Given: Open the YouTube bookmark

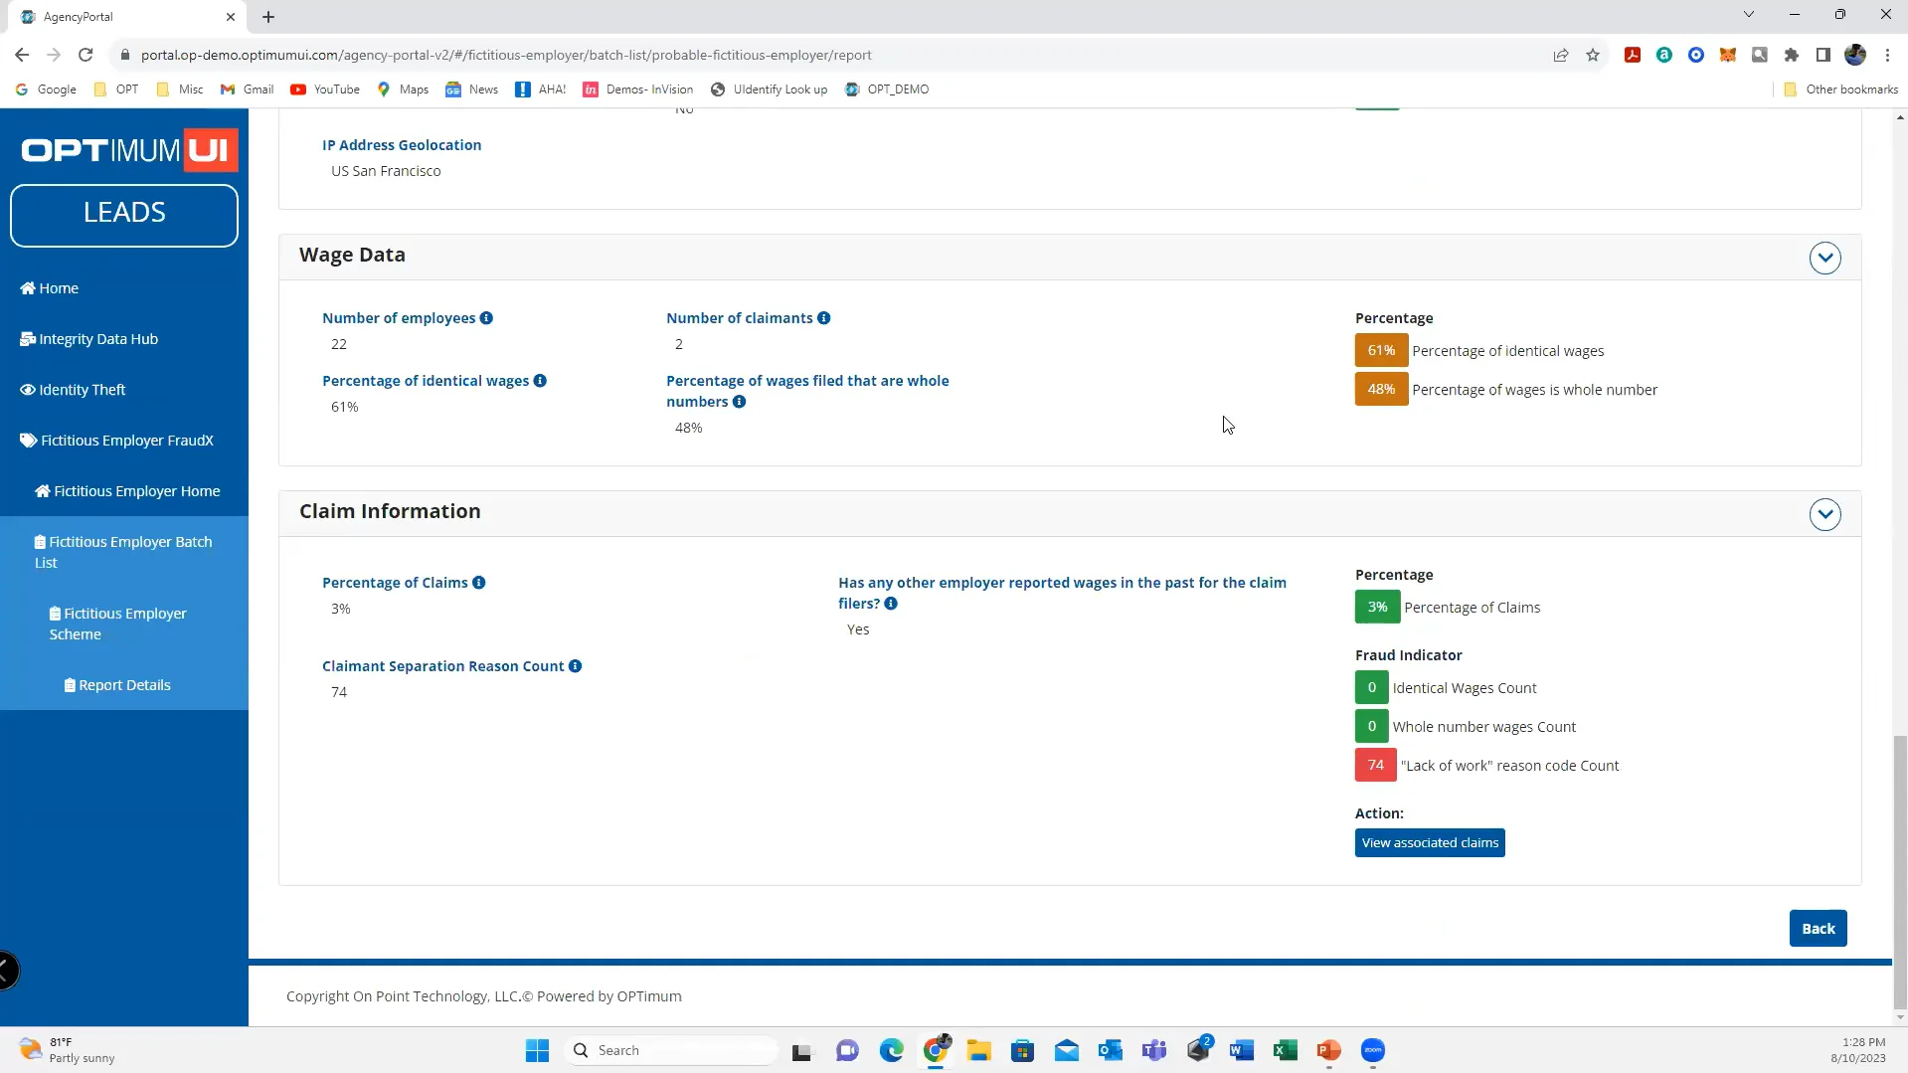Looking at the screenshot, I should [x=325, y=89].
